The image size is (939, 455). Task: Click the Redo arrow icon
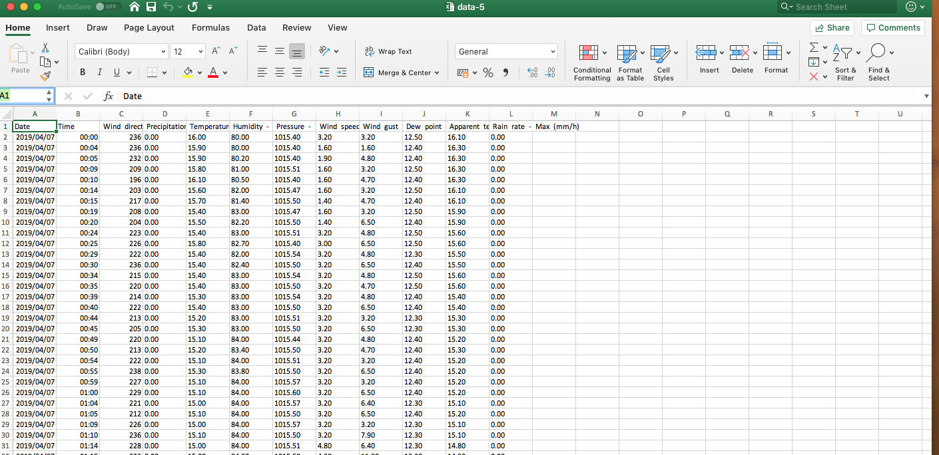[x=193, y=7]
